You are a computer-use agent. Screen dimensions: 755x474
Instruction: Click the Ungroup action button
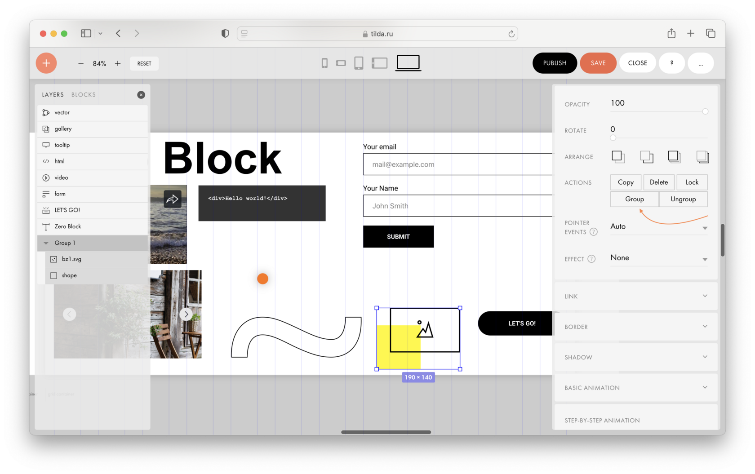coord(683,199)
